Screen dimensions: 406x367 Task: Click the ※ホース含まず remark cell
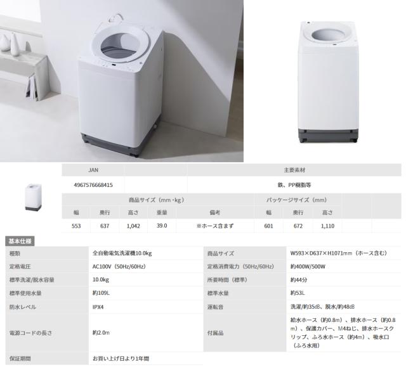[215, 226]
